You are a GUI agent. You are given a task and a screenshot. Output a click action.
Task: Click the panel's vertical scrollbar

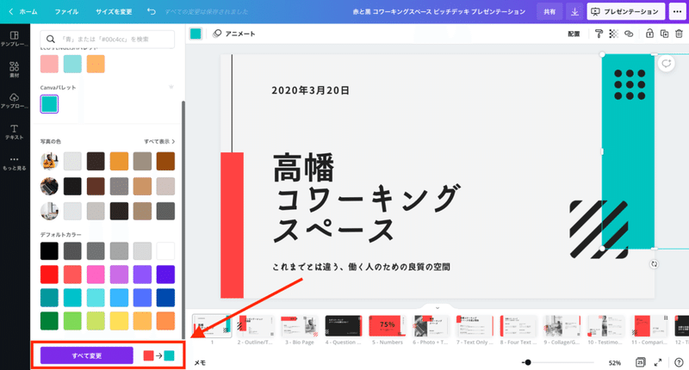[x=183, y=219]
